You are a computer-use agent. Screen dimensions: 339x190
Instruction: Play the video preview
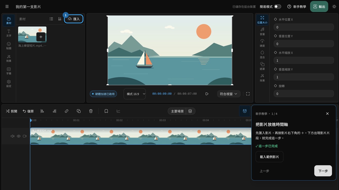point(207,94)
